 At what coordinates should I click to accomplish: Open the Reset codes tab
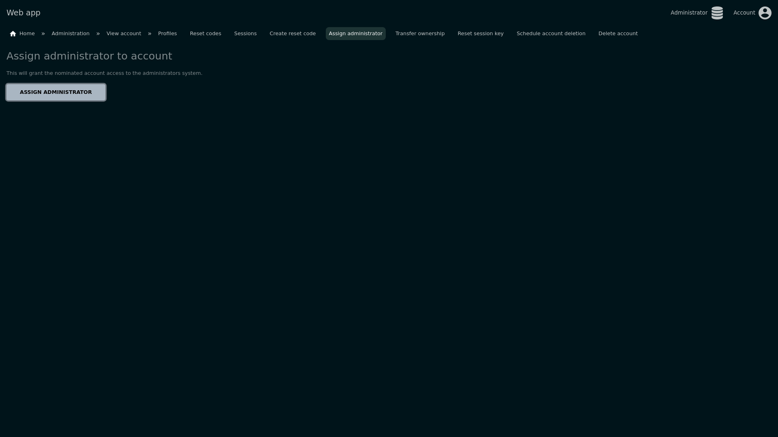coord(205,34)
